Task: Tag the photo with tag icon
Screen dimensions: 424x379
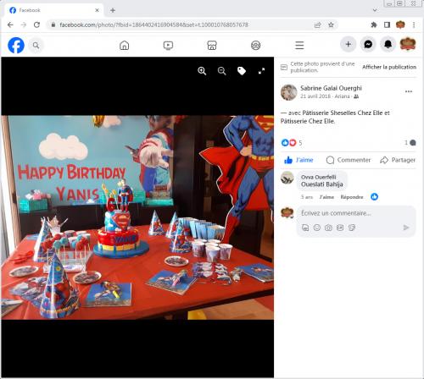Action: click(242, 71)
